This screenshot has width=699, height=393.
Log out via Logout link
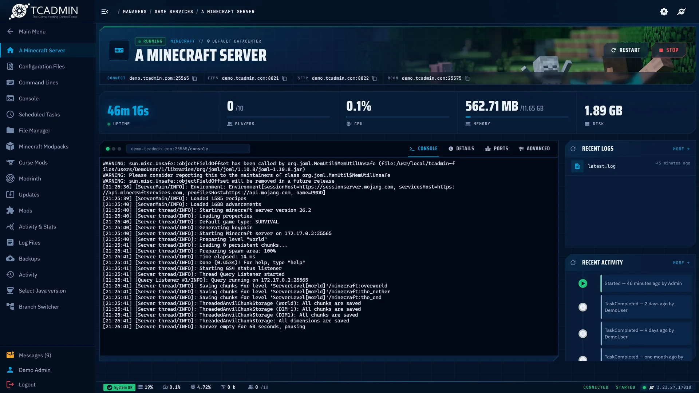48,385
